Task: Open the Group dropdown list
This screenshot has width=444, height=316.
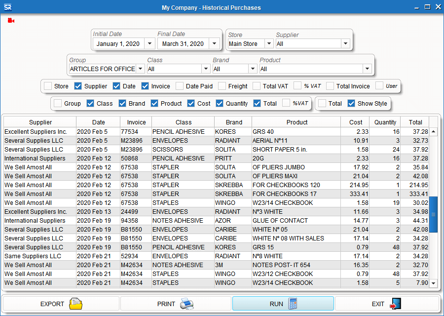Action: 140,69
